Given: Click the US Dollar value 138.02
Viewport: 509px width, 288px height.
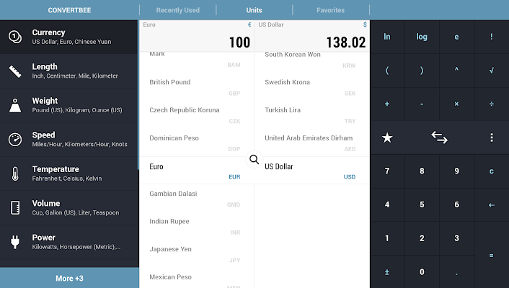Looking at the screenshot, I should click(312, 36).
